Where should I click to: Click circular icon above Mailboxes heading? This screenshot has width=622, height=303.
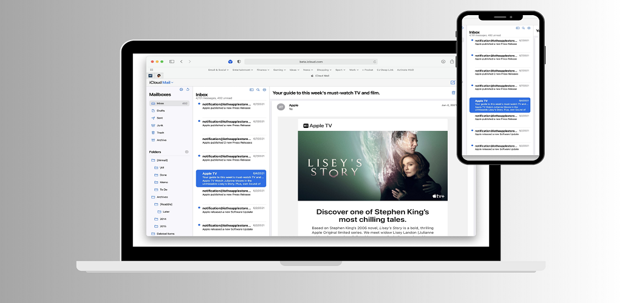pyautogui.click(x=181, y=90)
